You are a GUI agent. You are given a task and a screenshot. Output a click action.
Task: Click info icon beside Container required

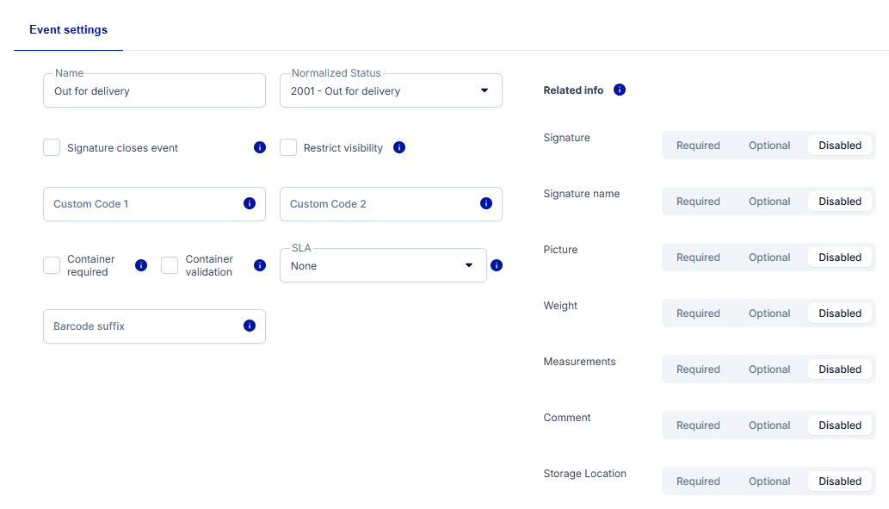[x=141, y=265]
